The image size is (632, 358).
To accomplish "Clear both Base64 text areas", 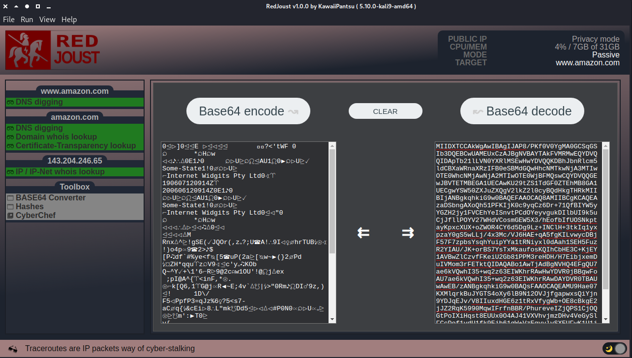I will (385, 111).
